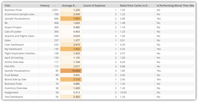Select the 7.697 orange runtime cell

coord(71,19)
